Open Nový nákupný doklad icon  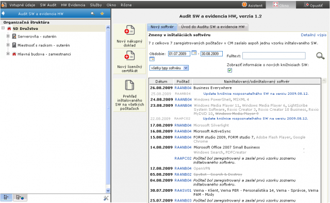click(x=129, y=30)
